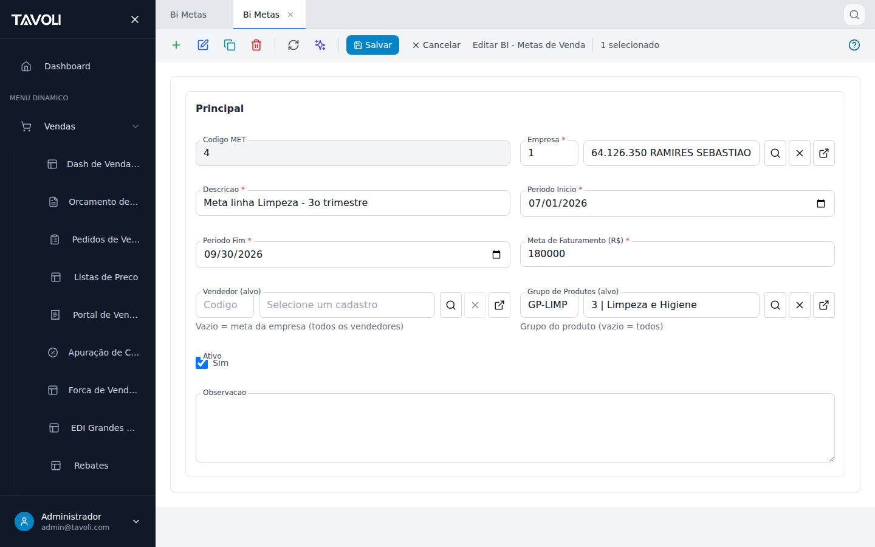Image resolution: width=875 pixels, height=547 pixels.
Task: Open Grupo de Produtos external link icon
Action: [824, 305]
